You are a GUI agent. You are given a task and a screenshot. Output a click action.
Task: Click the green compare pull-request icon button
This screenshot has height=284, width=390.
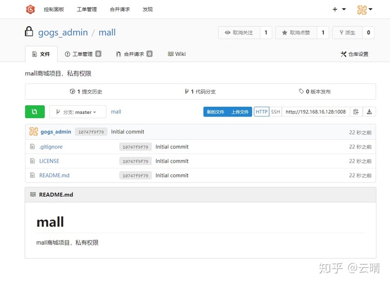click(x=35, y=112)
